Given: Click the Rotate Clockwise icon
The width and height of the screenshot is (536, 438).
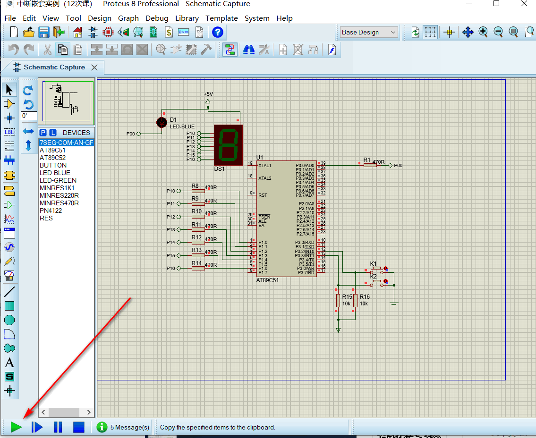Looking at the screenshot, I should (x=28, y=90).
